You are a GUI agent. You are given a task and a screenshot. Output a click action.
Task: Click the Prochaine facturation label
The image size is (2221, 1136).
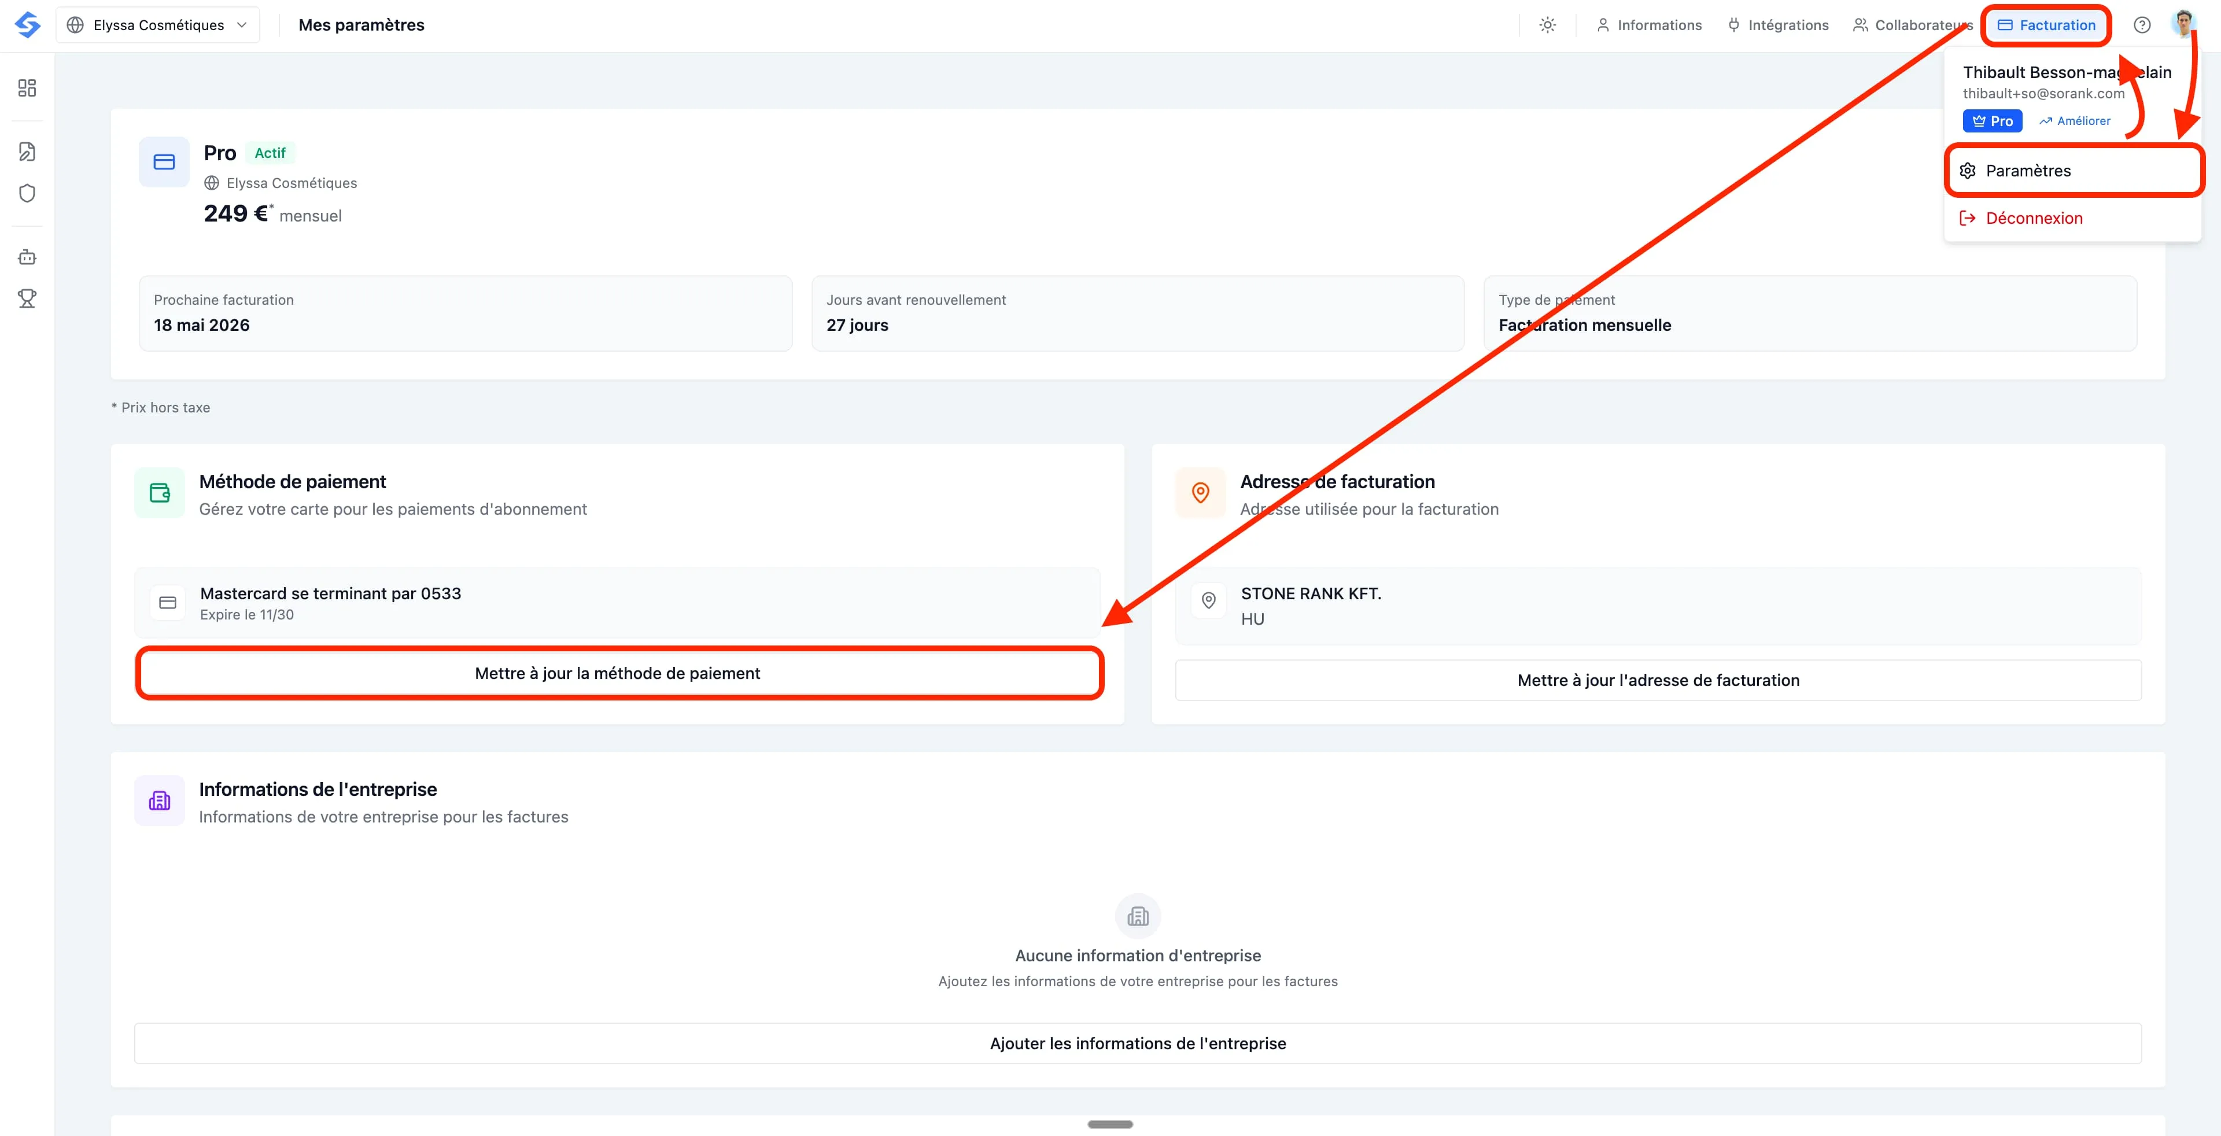tap(223, 300)
